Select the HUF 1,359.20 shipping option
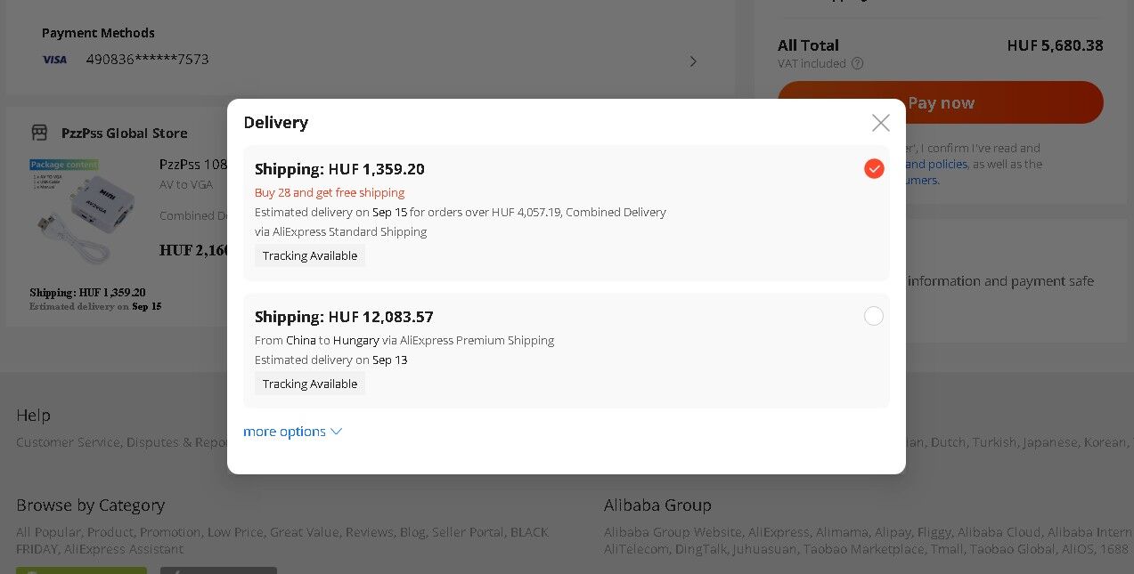Screen dimensions: 1134x574 pyautogui.click(x=874, y=169)
